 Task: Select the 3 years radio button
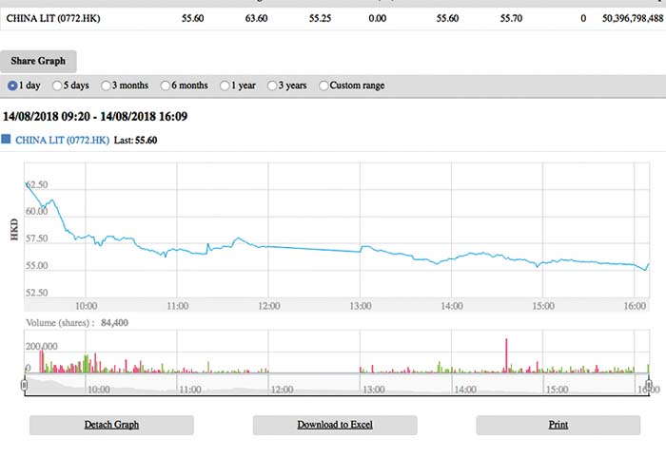pyautogui.click(x=271, y=86)
